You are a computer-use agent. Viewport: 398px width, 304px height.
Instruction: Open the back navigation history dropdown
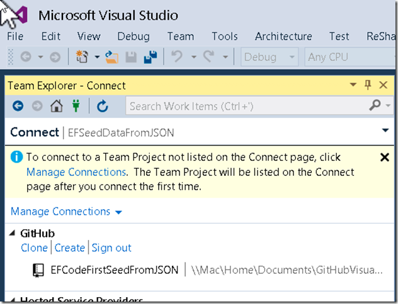pos(40,57)
